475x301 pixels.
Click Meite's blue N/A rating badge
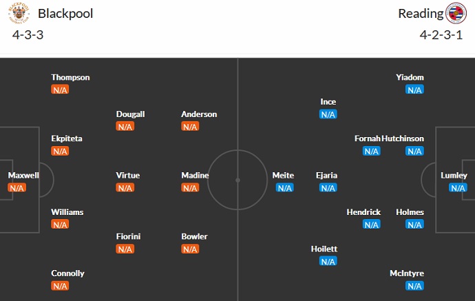coord(285,187)
